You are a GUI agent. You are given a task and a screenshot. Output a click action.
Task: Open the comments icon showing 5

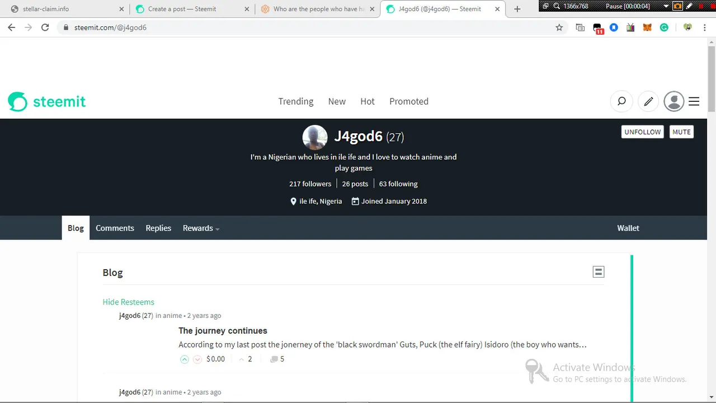pos(277,359)
